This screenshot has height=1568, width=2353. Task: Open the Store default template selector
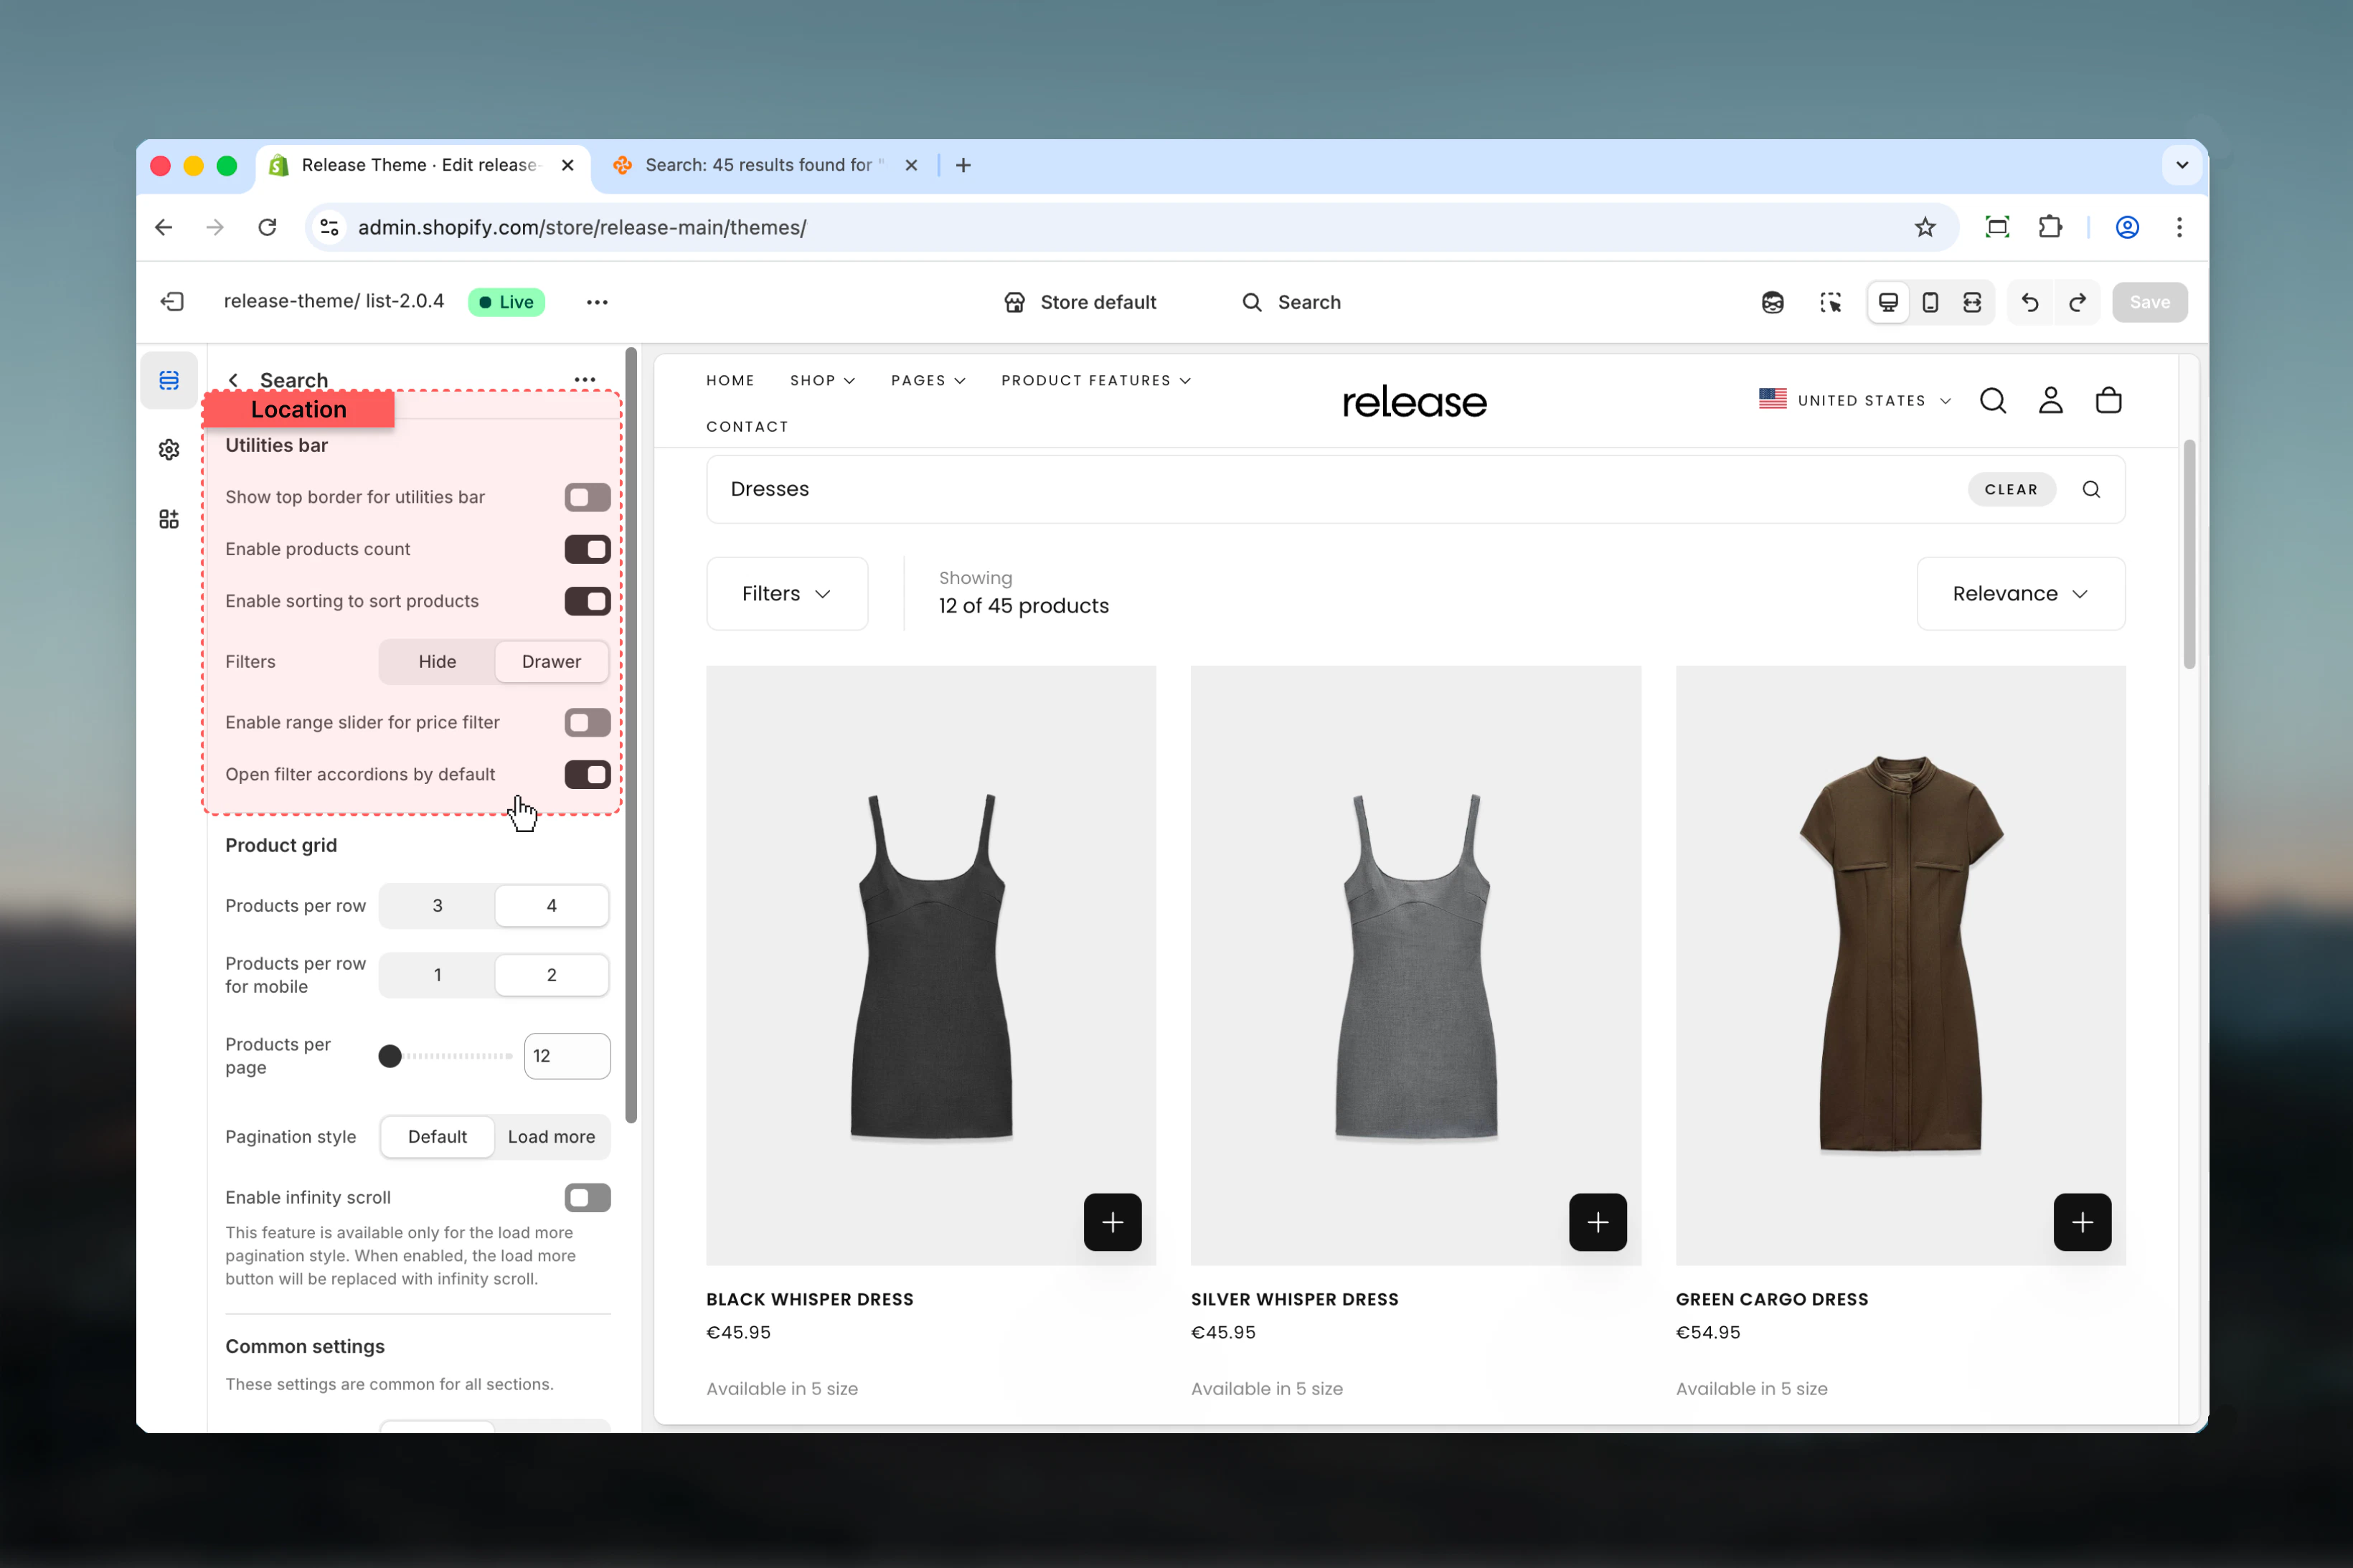tap(1080, 302)
